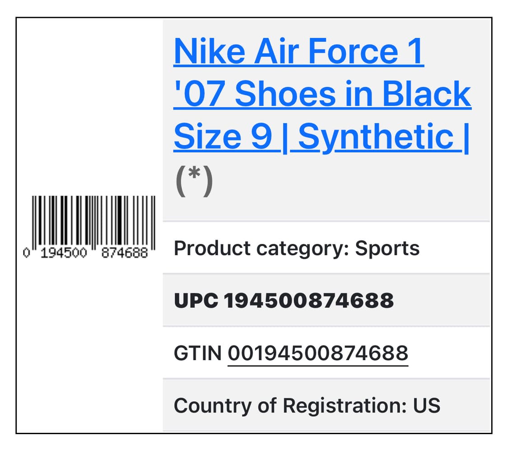Open the Nike Air Force 1 product link
Image resolution: width=508 pixels, height=454 pixels.
298,52
